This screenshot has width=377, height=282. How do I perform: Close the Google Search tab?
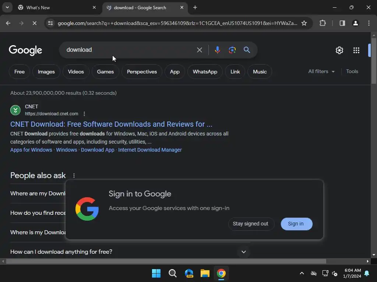pyautogui.click(x=182, y=7)
